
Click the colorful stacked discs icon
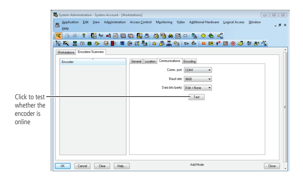click(171, 36)
